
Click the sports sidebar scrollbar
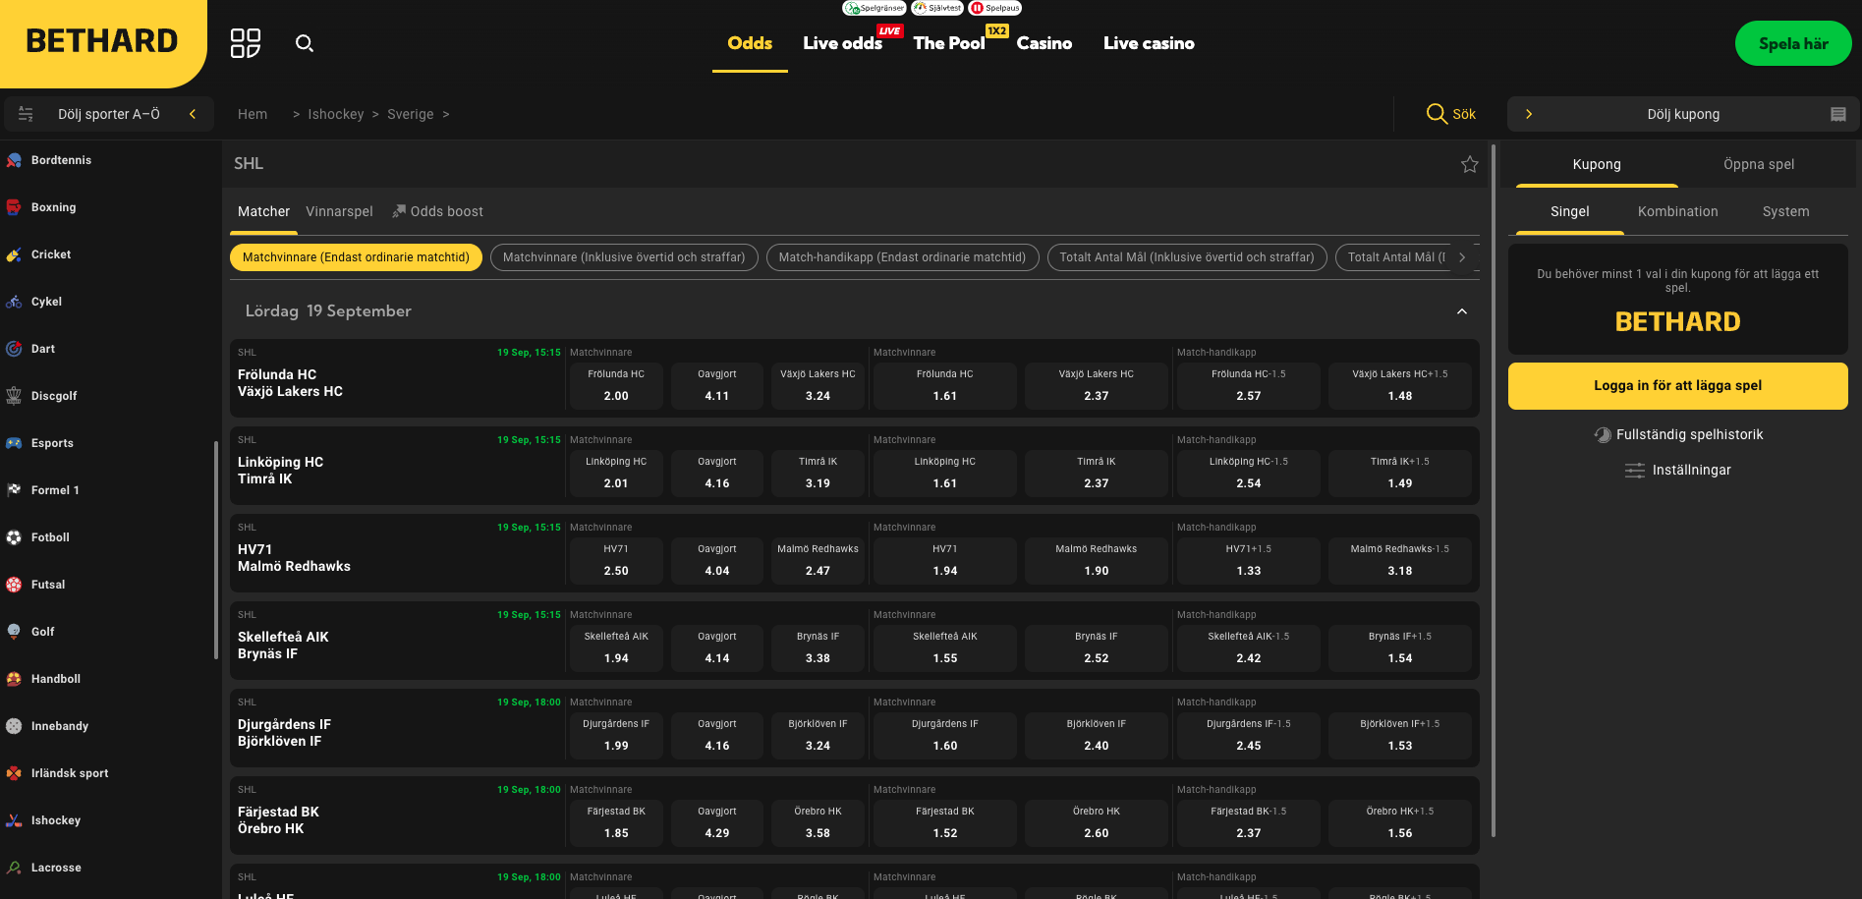pos(216,550)
